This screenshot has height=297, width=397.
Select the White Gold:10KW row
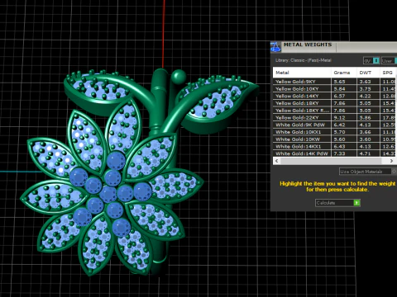(335, 139)
